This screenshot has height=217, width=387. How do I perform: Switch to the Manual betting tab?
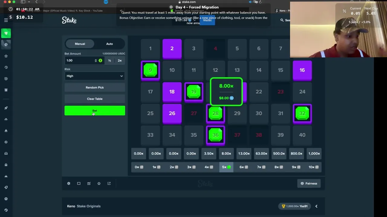pos(80,44)
